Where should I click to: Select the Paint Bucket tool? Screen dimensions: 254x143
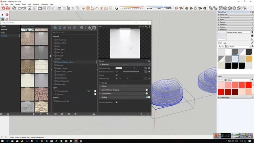[x=2, y=19]
